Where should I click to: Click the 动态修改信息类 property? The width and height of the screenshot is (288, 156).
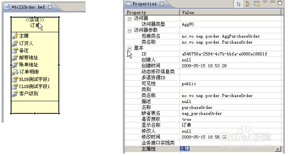pyautogui.click(x=158, y=72)
